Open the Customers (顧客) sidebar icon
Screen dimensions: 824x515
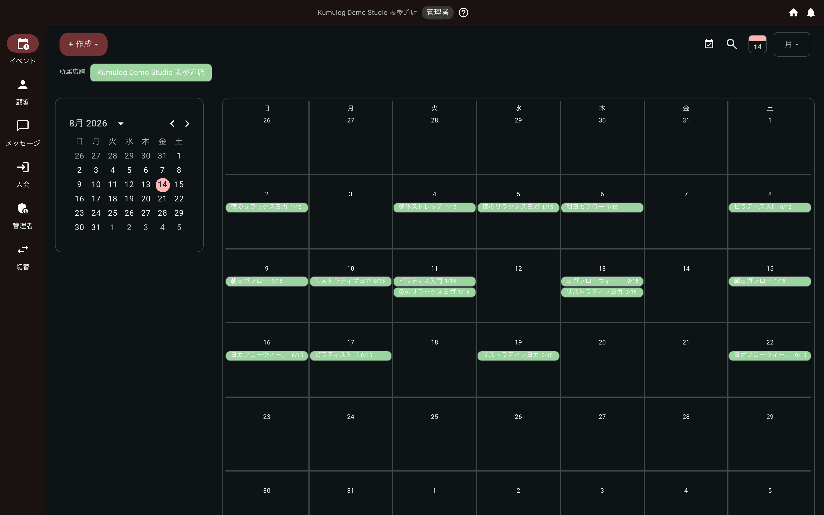23,85
